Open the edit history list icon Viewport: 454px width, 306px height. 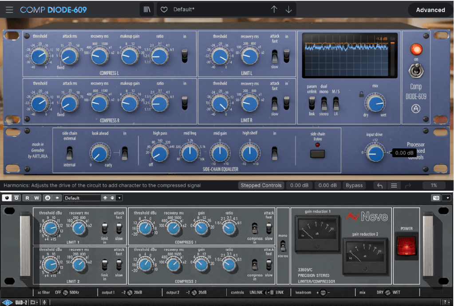point(394,186)
